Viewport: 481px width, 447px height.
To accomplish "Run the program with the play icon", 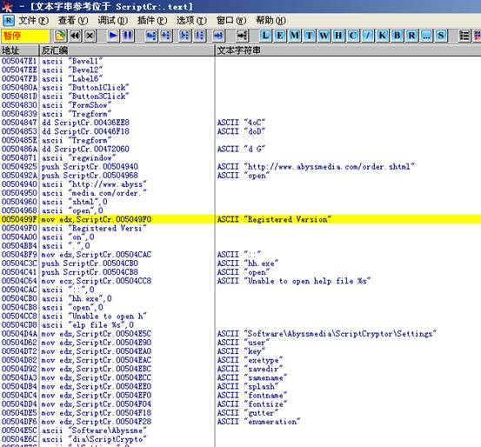I will click(113, 36).
